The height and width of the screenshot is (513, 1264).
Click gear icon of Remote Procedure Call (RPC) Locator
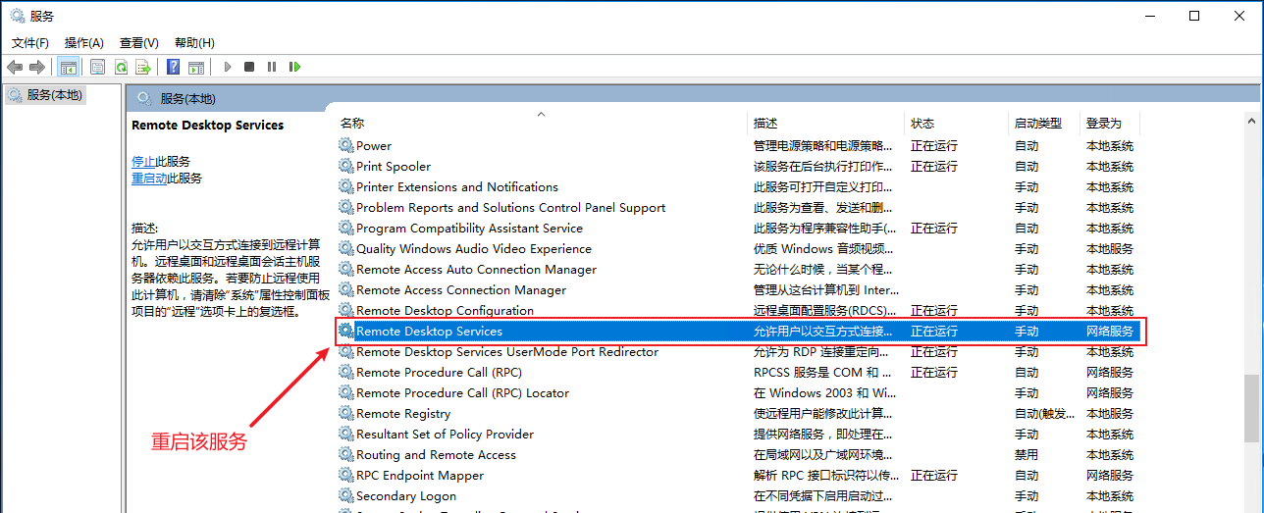point(345,392)
